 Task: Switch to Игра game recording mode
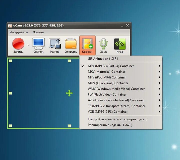(120, 45)
